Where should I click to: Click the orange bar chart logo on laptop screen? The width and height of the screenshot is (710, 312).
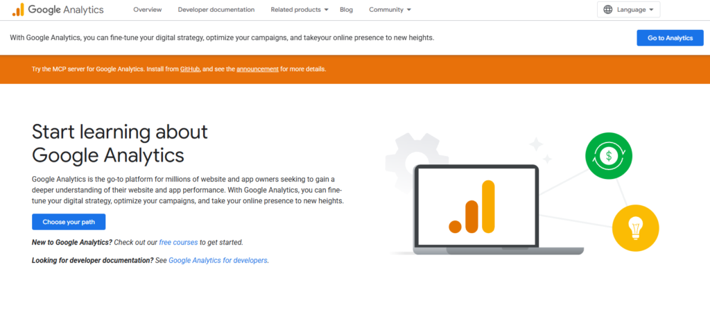pos(472,207)
